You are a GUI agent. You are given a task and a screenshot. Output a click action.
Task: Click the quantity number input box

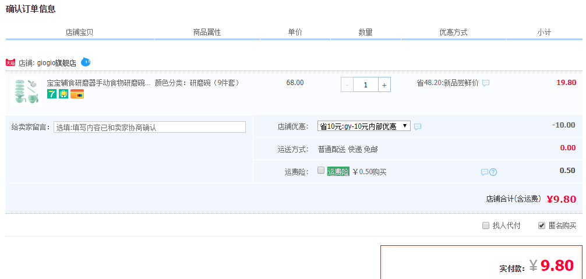point(365,85)
